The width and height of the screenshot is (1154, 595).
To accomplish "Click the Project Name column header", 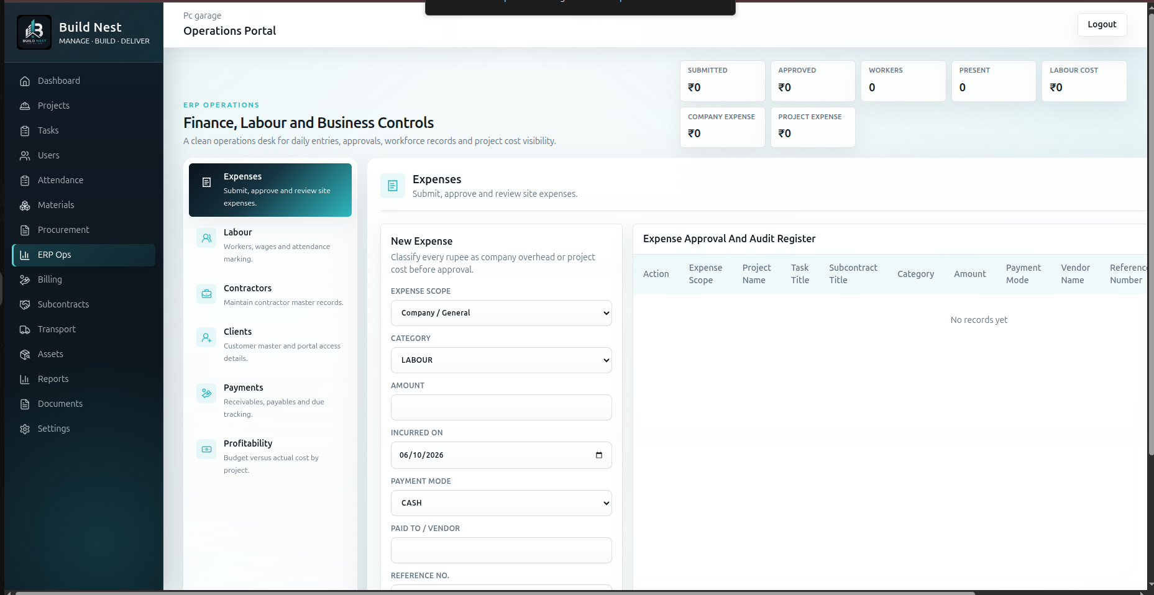I will pyautogui.click(x=756, y=274).
